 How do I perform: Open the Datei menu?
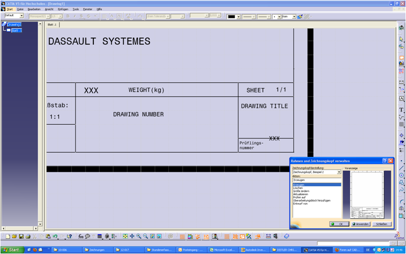(20, 9)
